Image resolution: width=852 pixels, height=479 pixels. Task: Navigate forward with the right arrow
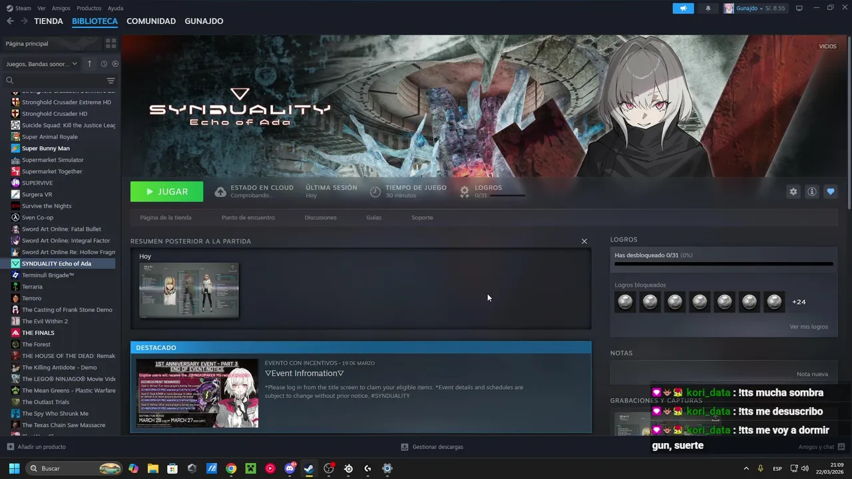(x=24, y=21)
